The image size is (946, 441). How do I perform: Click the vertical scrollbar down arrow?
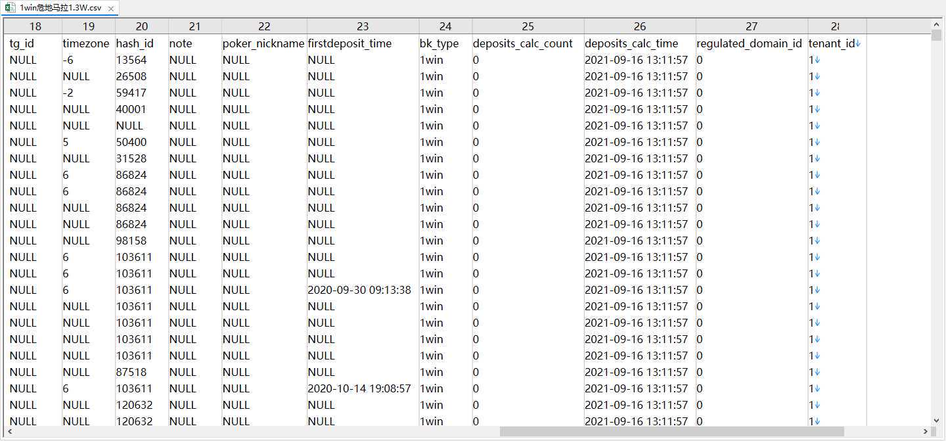pos(936,420)
